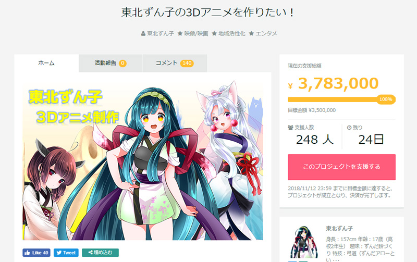Open the 東北ずん子 profile name link
Image resolution: width=417 pixels, height=262 pixels.
339,228
